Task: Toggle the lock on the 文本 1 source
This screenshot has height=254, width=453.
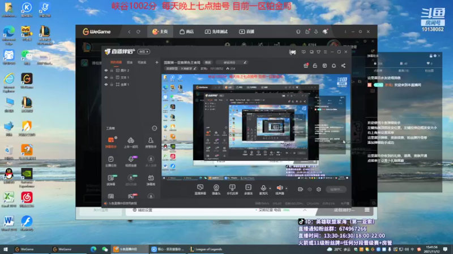Action: coord(112,77)
